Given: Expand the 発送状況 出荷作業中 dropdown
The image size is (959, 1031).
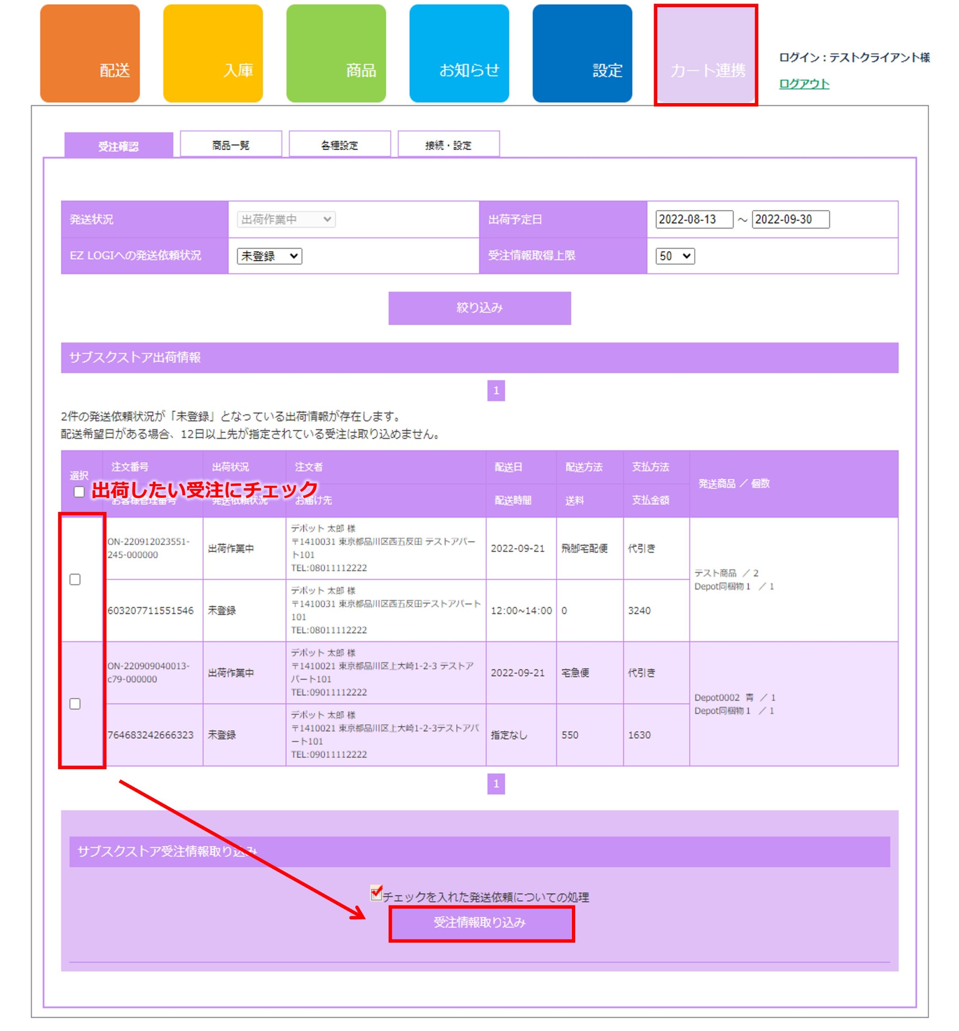Looking at the screenshot, I should tap(286, 219).
